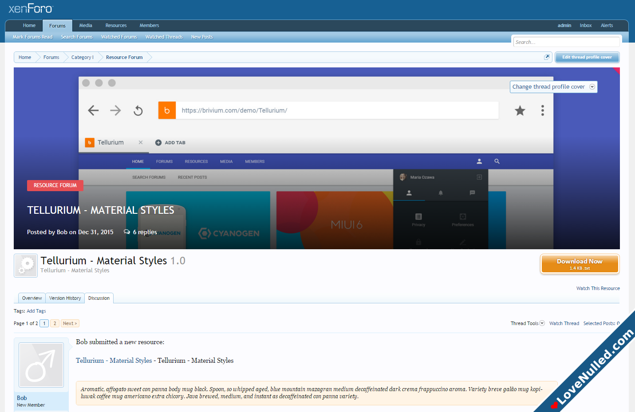Open the Tellurium - Material Styles post link
Viewport: 635px width, 412px height.
[x=114, y=361]
